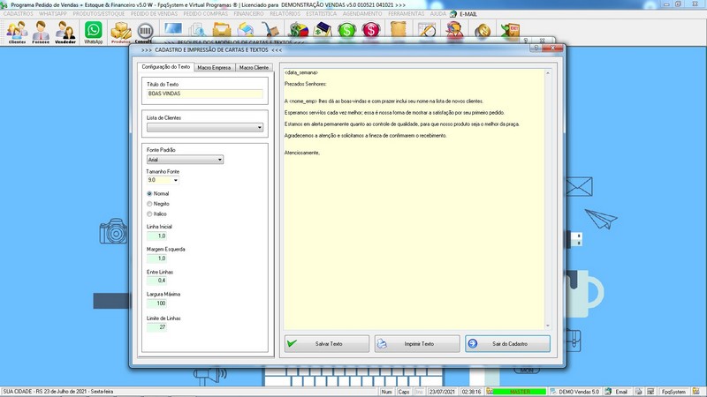The image size is (707, 397).
Task: Open the PRODUTOS/ESTOQUE menu
Action: pyautogui.click(x=99, y=14)
